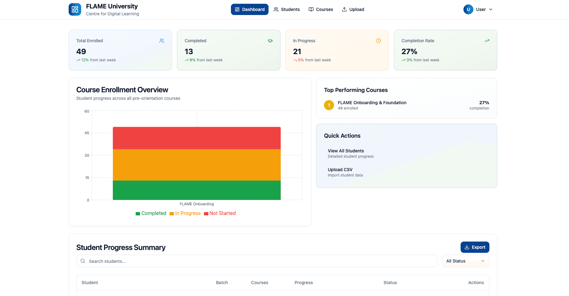Click the people icon in Total Enrolled card

tap(162, 41)
